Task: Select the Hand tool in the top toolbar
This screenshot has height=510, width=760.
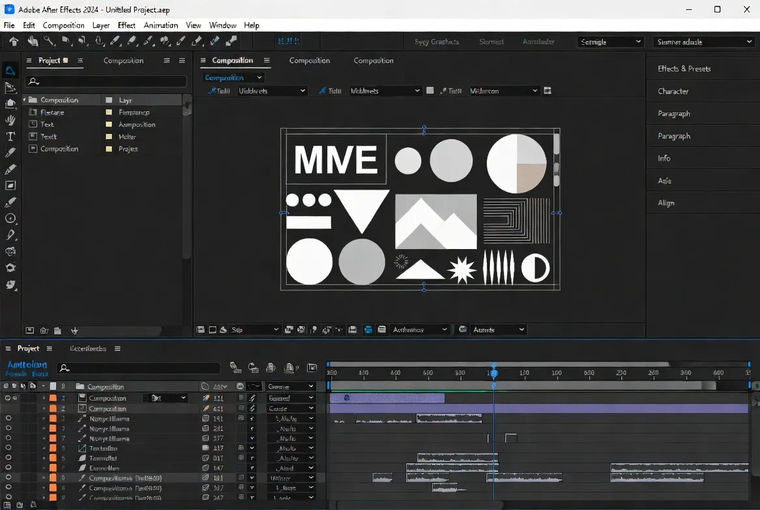Action: coord(33,41)
